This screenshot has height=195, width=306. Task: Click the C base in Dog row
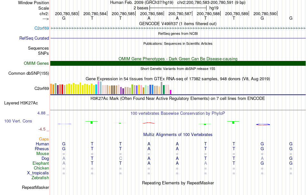(120, 159)
